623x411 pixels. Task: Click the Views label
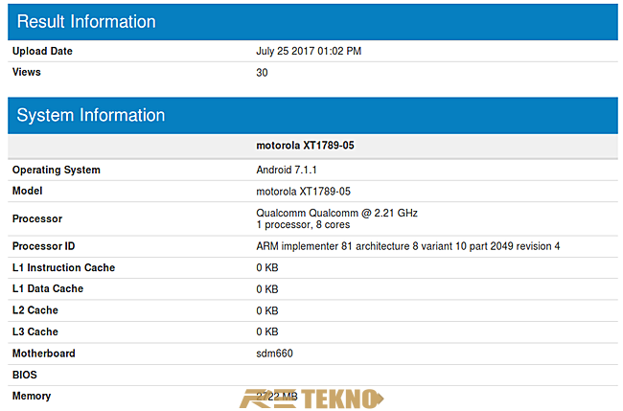[x=26, y=72]
